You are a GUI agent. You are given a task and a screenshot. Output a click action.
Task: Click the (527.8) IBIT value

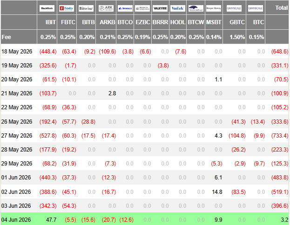pyautogui.click(x=48, y=136)
